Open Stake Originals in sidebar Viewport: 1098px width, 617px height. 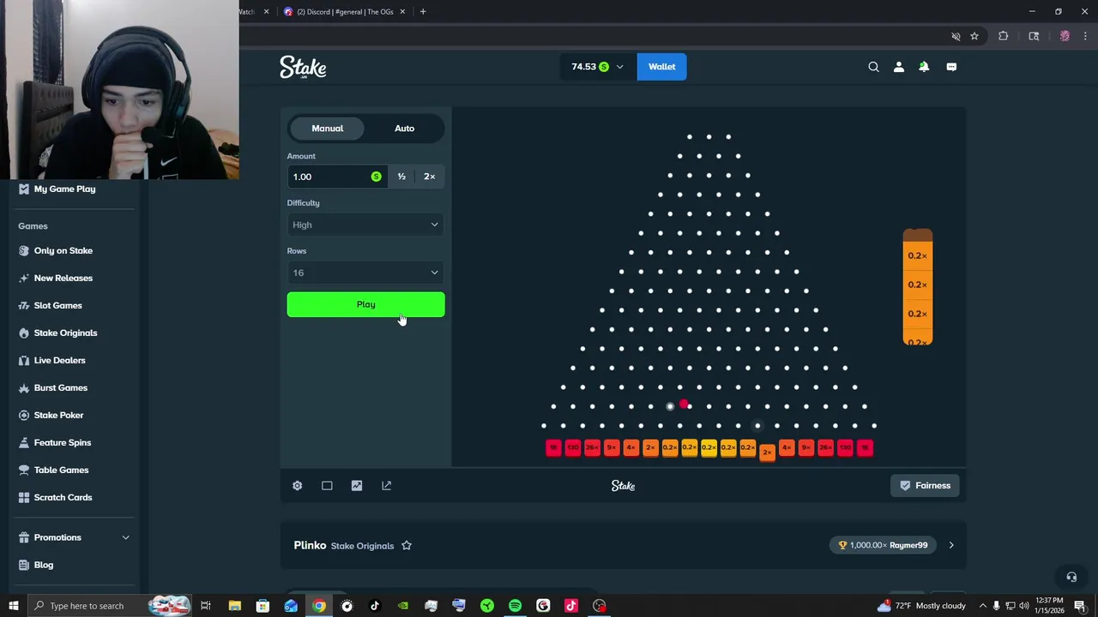point(65,332)
